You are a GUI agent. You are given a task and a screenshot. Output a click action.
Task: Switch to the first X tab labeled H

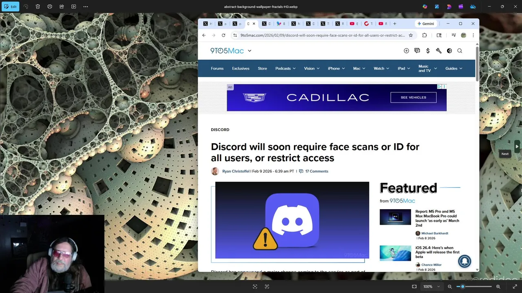208,24
